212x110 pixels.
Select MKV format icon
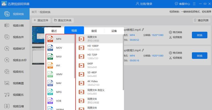pos(50,57)
